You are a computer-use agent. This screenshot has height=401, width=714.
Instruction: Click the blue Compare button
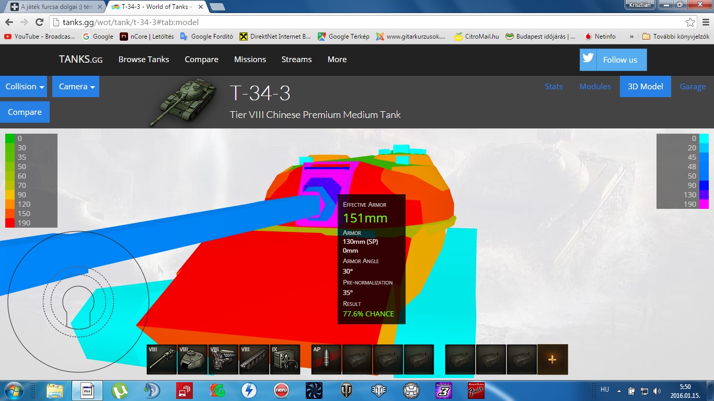[25, 112]
